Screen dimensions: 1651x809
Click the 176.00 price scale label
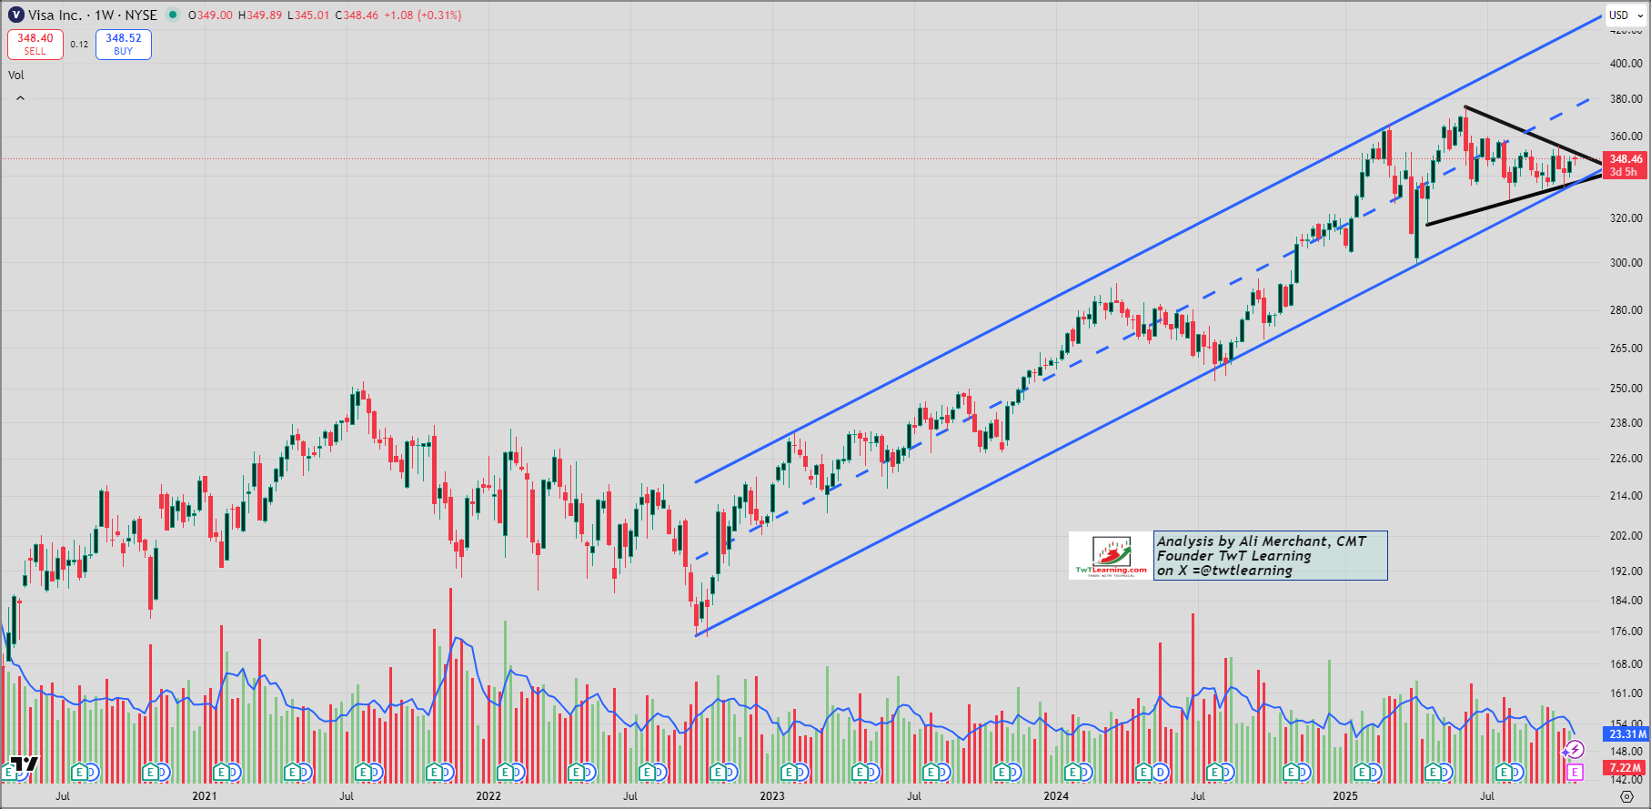[1626, 632]
